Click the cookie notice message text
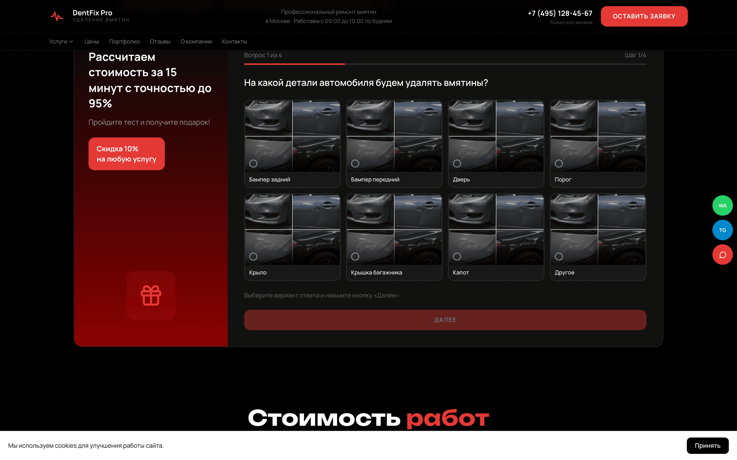This screenshot has width=737, height=460. [x=86, y=445]
